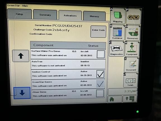Switch to the Setup tab
This screenshot has width=161, height=121.
(x=19, y=14)
